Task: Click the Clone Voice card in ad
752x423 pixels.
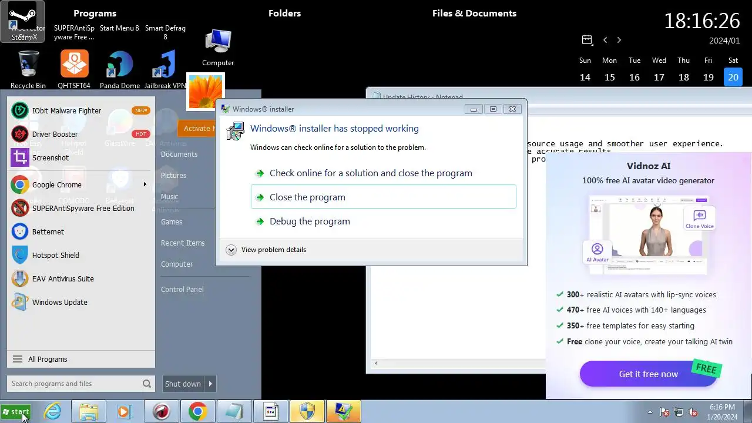Action: tap(699, 219)
